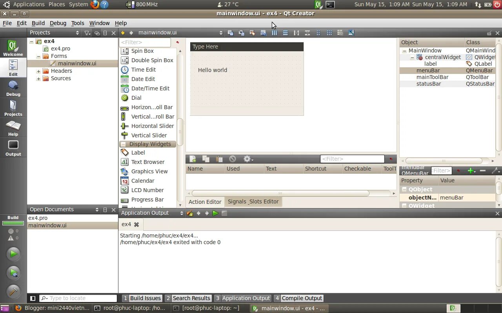Screen dimensions: 502x313
Task: Select menuBar in Object Inspector
Action: [447, 70]
